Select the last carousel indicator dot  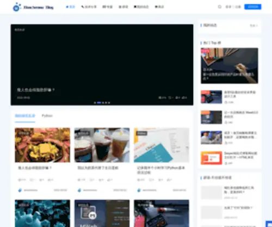point(109,103)
